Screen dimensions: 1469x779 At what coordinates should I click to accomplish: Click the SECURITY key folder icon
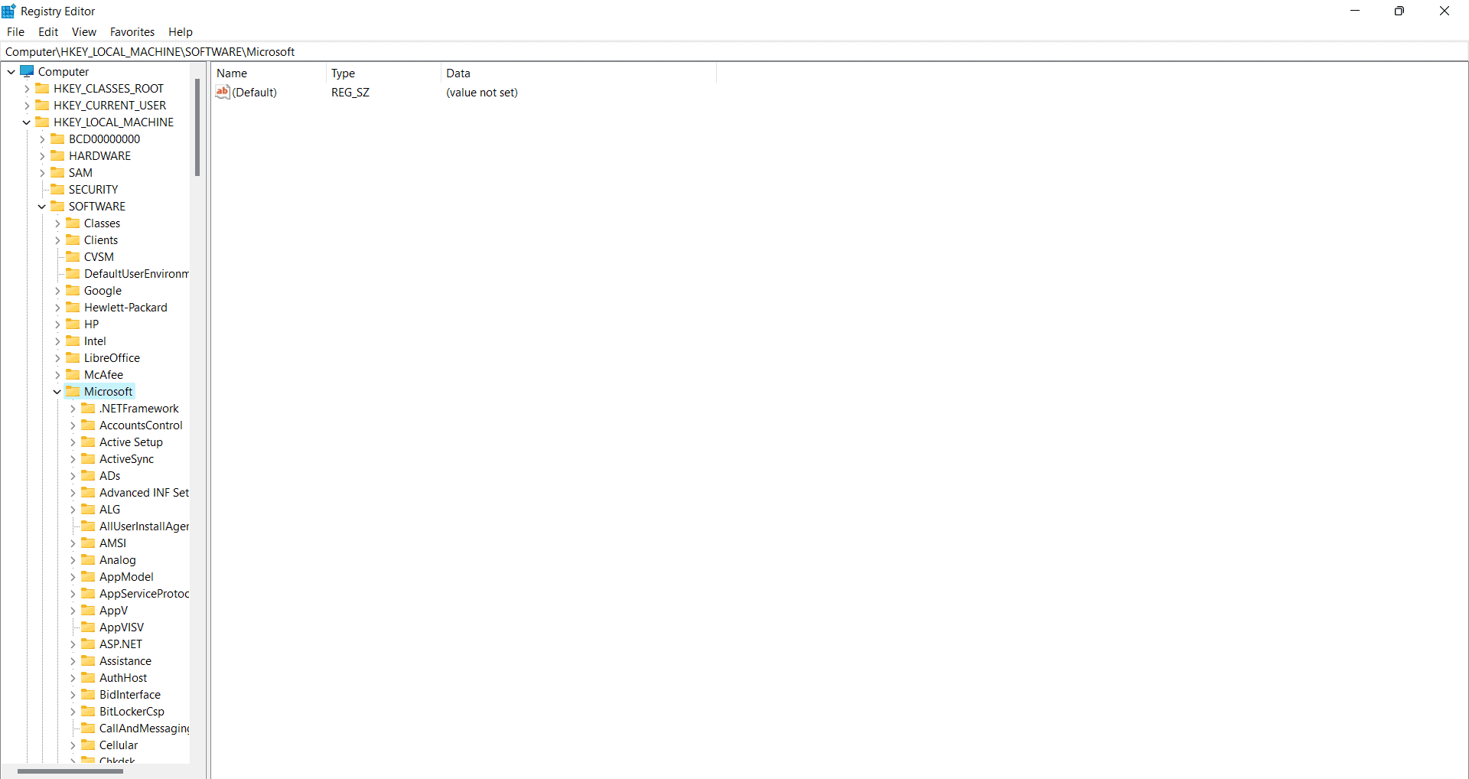pos(57,189)
